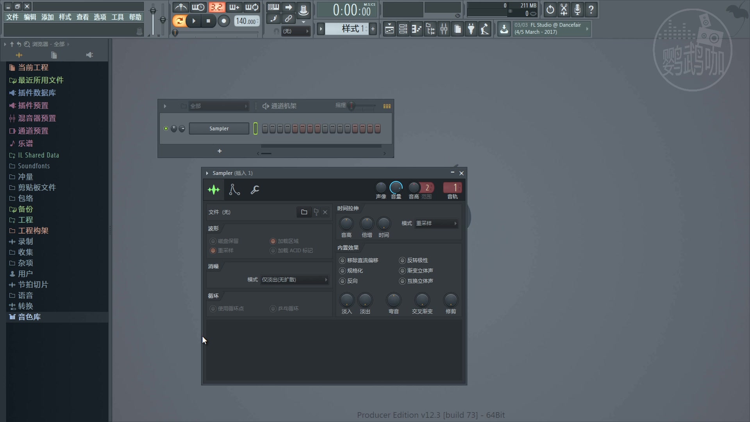Viewport: 750px width, 422px height.
Task: Click the Sampler instrument name in channel rack
Action: [218, 128]
